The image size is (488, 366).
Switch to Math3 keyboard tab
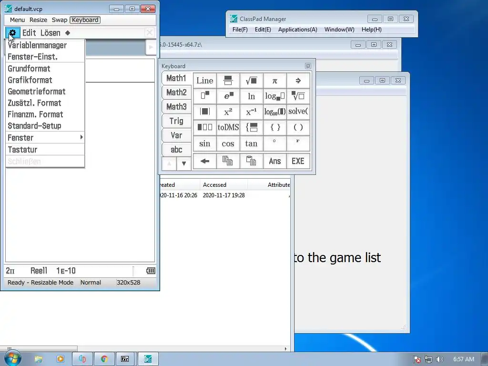click(x=176, y=107)
